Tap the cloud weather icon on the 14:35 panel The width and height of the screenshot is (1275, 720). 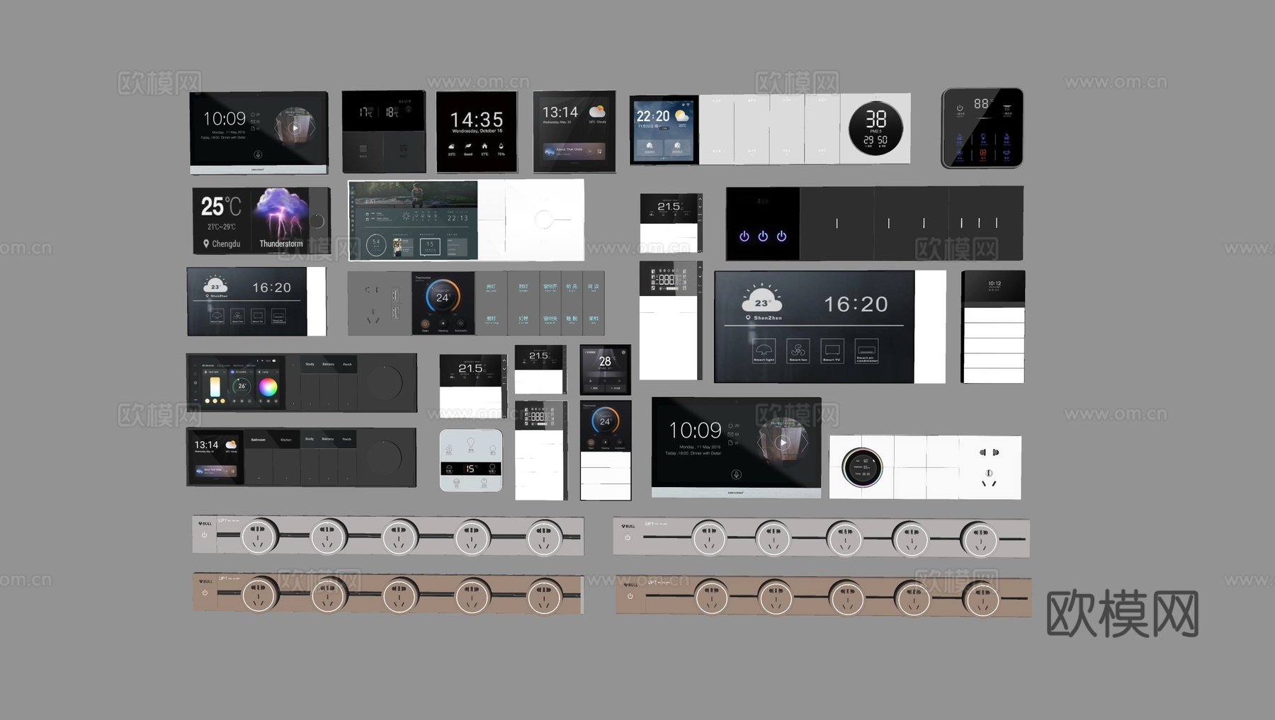tap(451, 146)
